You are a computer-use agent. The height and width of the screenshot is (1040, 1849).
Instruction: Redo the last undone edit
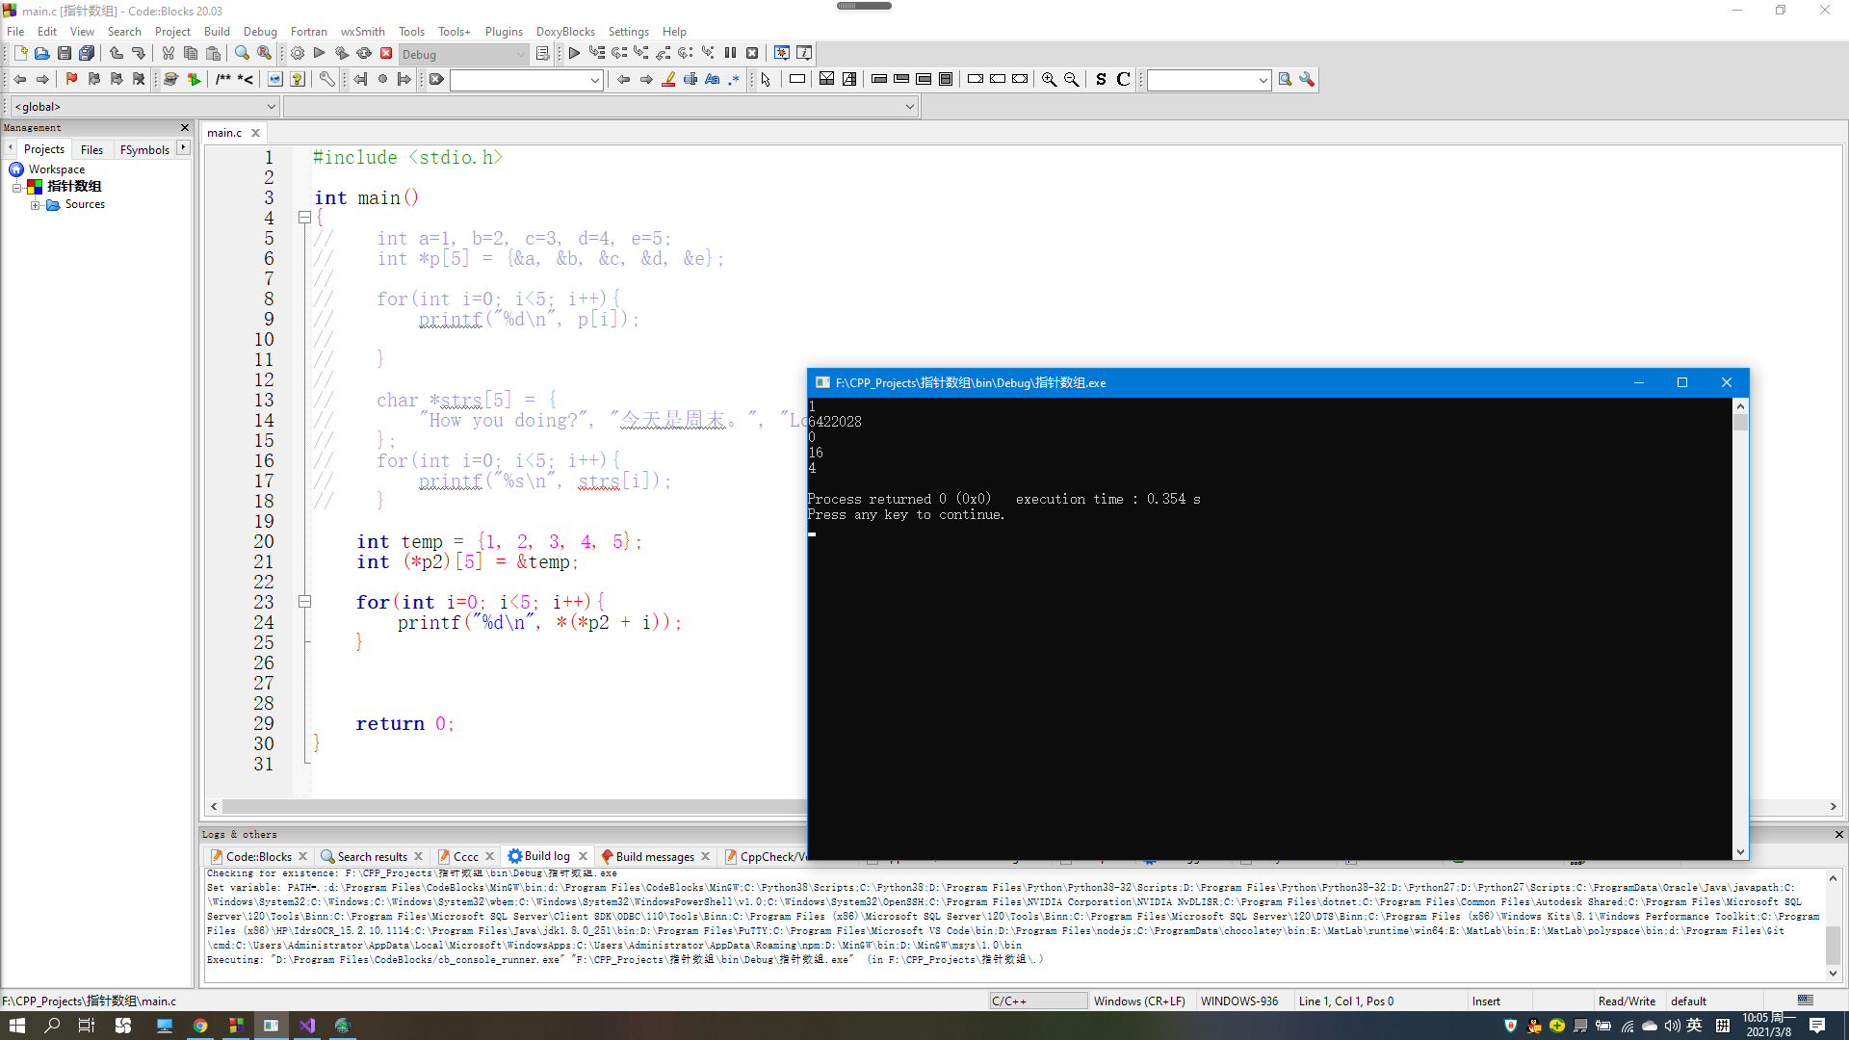(139, 54)
